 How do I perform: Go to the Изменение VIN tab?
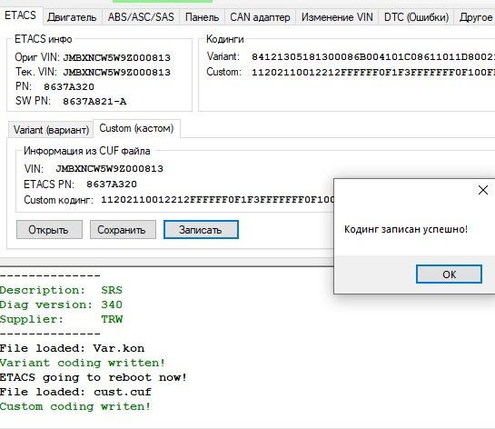coord(337,17)
